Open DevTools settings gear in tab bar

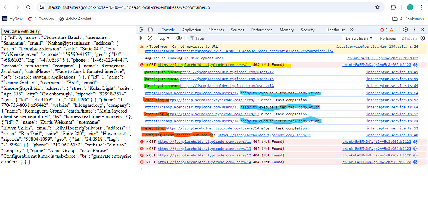tap(406, 30)
